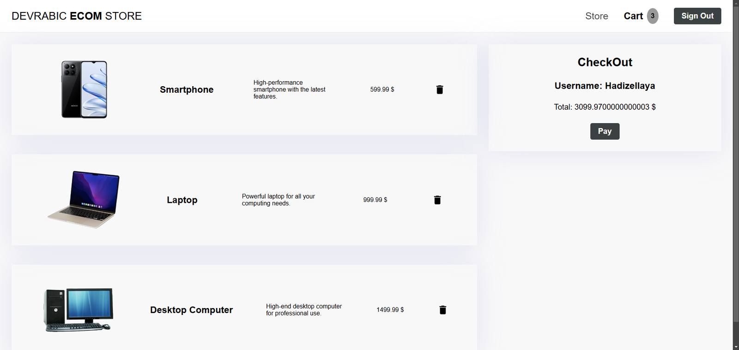
Task: Click the Pay button
Action: (605, 131)
